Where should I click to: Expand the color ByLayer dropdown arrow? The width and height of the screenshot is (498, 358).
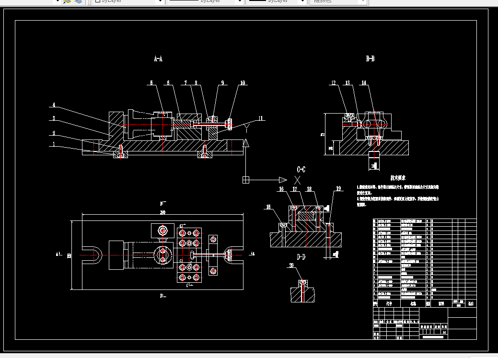click(x=161, y=1)
